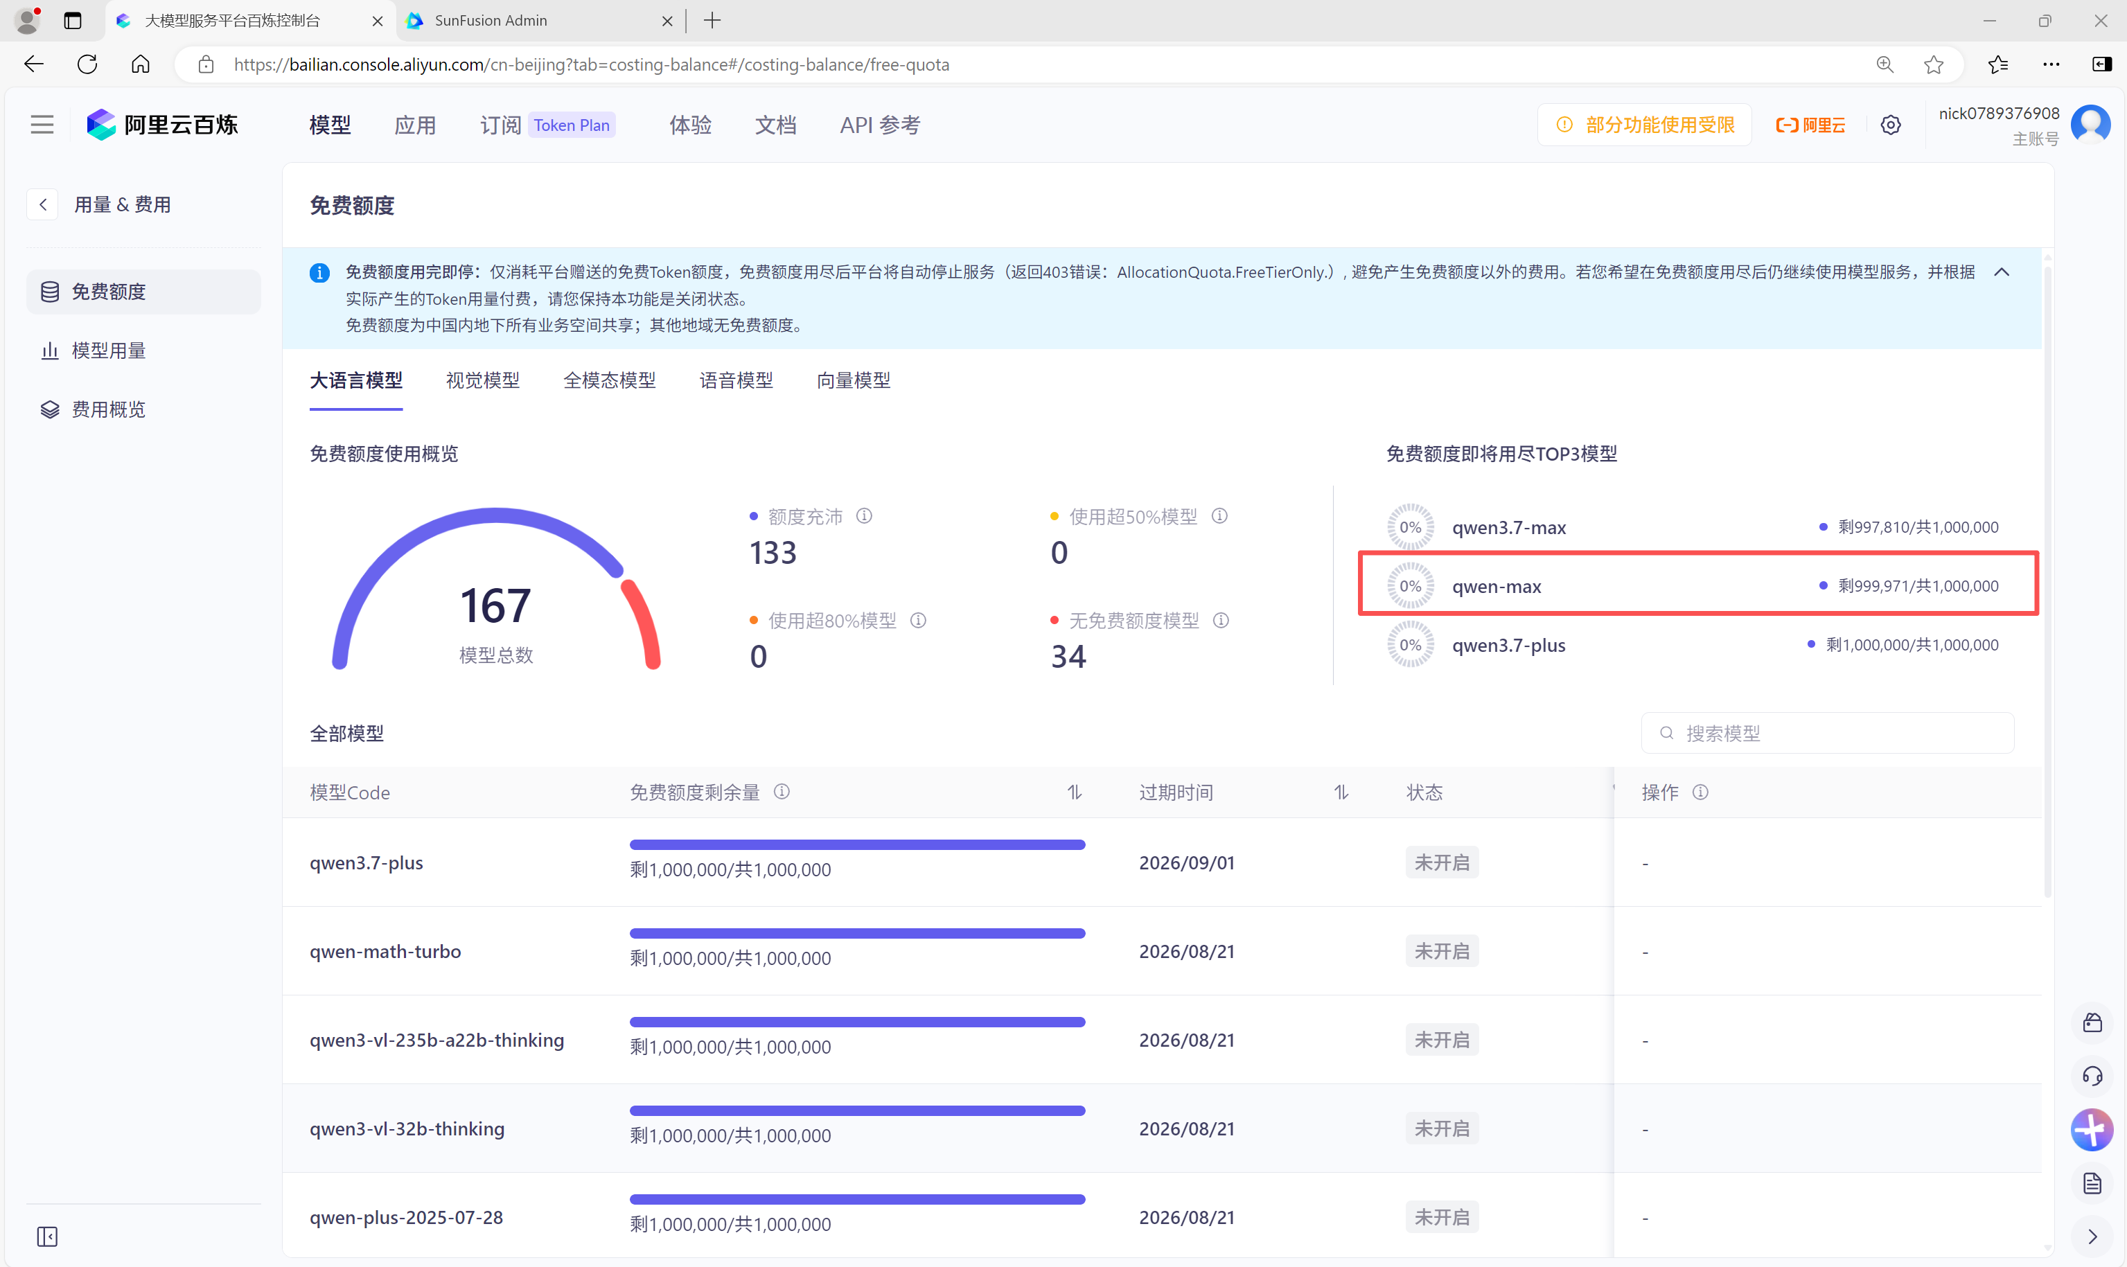This screenshot has width=2127, height=1267.
Task: Open browser more options menu
Action: pos(2051,64)
